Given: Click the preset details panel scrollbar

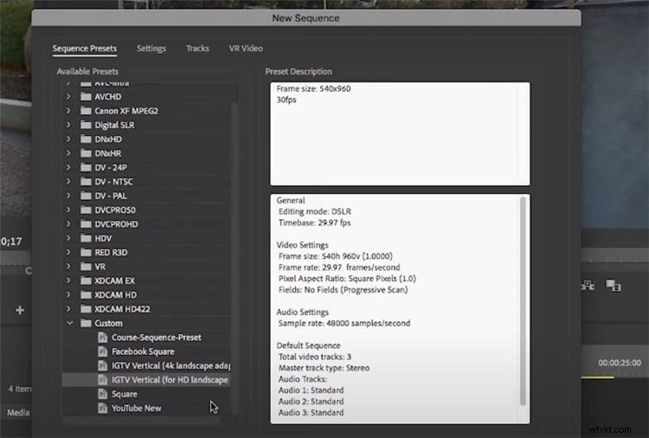Looking at the screenshot, I should (523, 301).
